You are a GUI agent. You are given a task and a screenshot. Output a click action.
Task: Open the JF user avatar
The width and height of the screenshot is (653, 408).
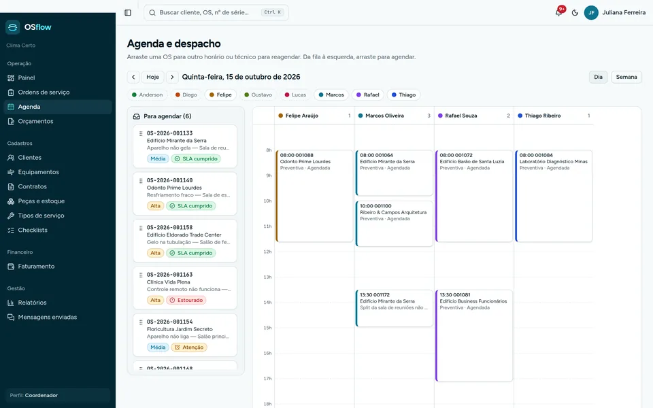[x=591, y=12]
